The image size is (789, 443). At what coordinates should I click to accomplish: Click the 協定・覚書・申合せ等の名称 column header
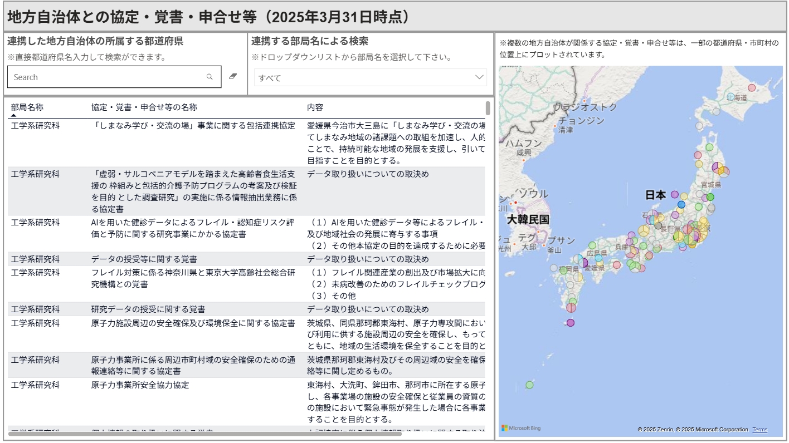(x=144, y=107)
